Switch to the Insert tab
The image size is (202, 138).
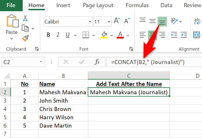[63, 5]
